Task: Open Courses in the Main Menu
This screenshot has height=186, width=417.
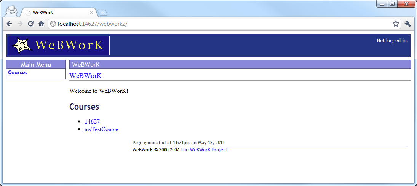Action: pos(18,72)
